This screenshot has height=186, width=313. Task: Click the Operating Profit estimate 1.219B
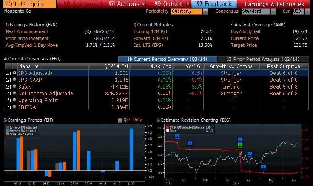[x=120, y=100]
